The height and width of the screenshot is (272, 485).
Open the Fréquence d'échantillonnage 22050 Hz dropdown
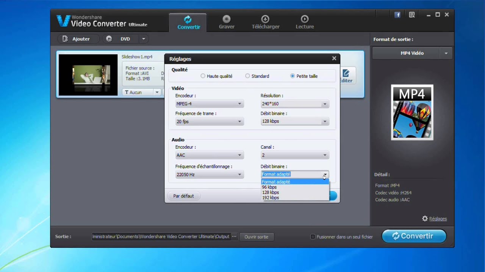[209, 175]
